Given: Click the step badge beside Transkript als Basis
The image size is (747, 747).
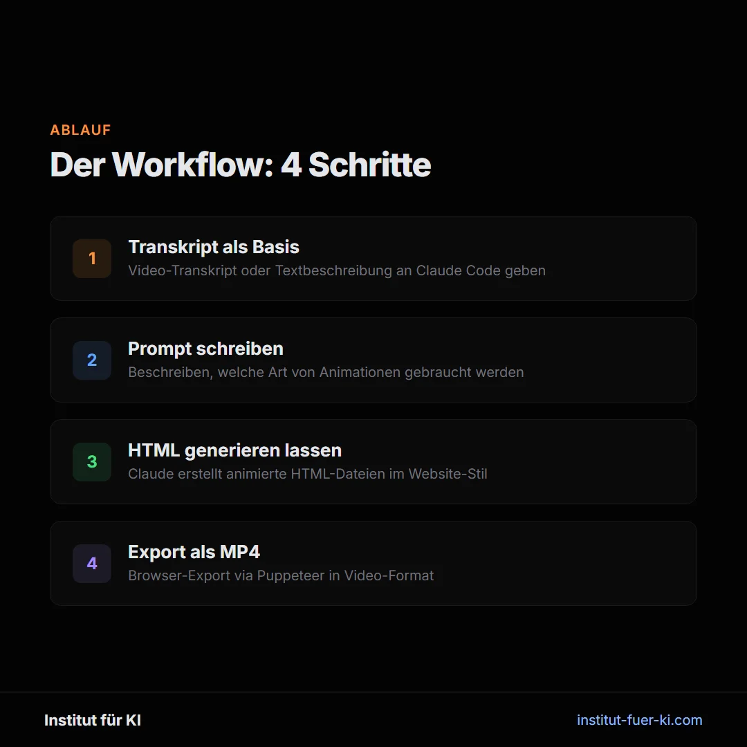Looking at the screenshot, I should click(x=91, y=258).
